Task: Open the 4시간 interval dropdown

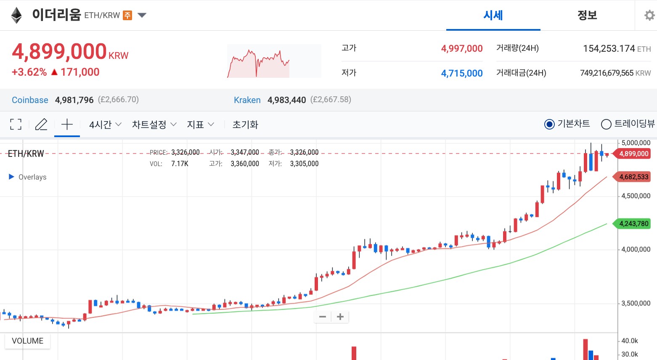Action: (105, 124)
